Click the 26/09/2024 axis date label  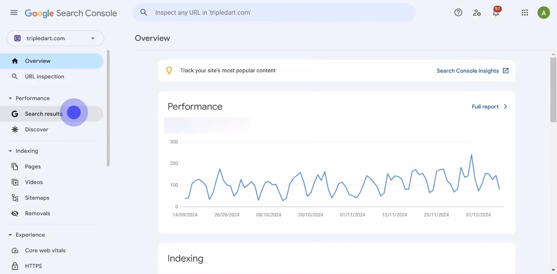[227, 215]
